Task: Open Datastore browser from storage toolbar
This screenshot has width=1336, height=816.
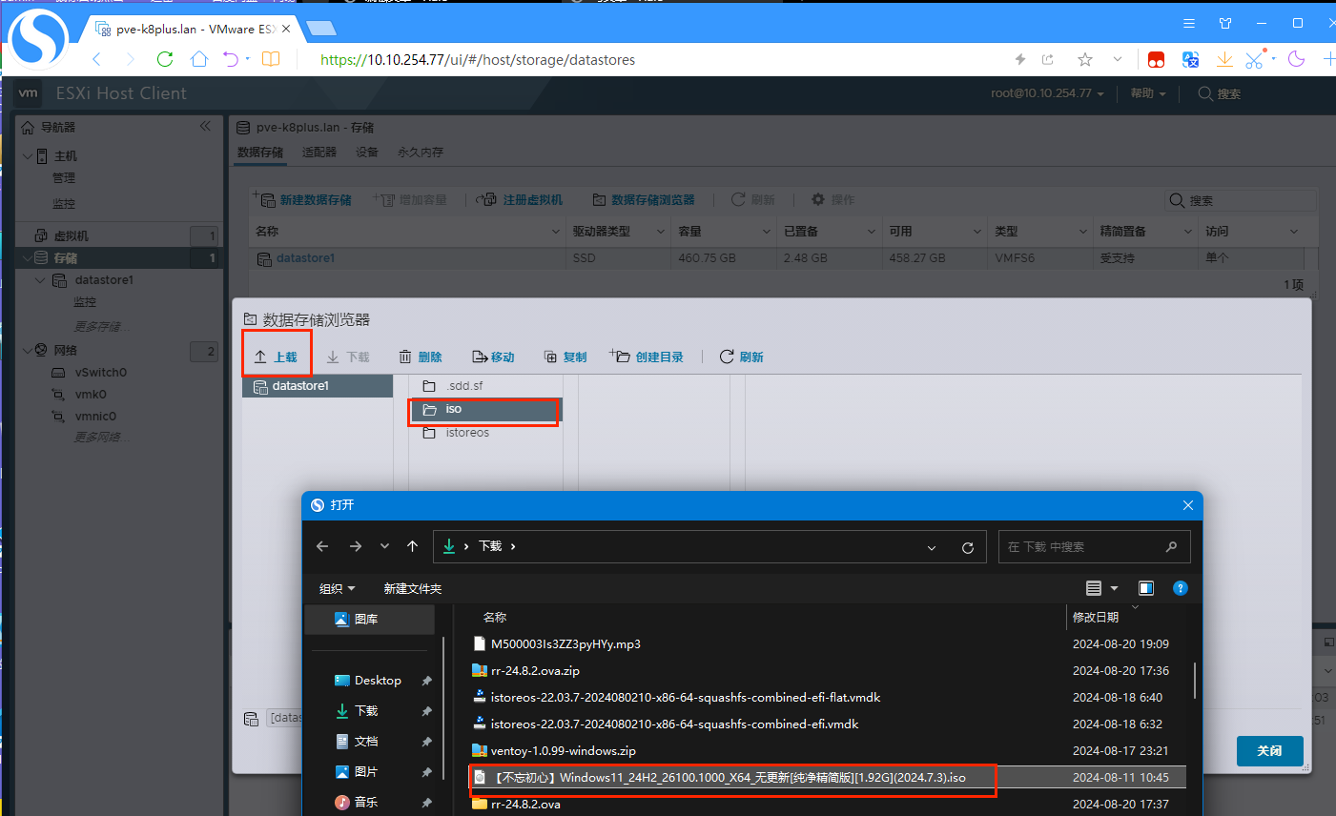Action: coord(644,199)
